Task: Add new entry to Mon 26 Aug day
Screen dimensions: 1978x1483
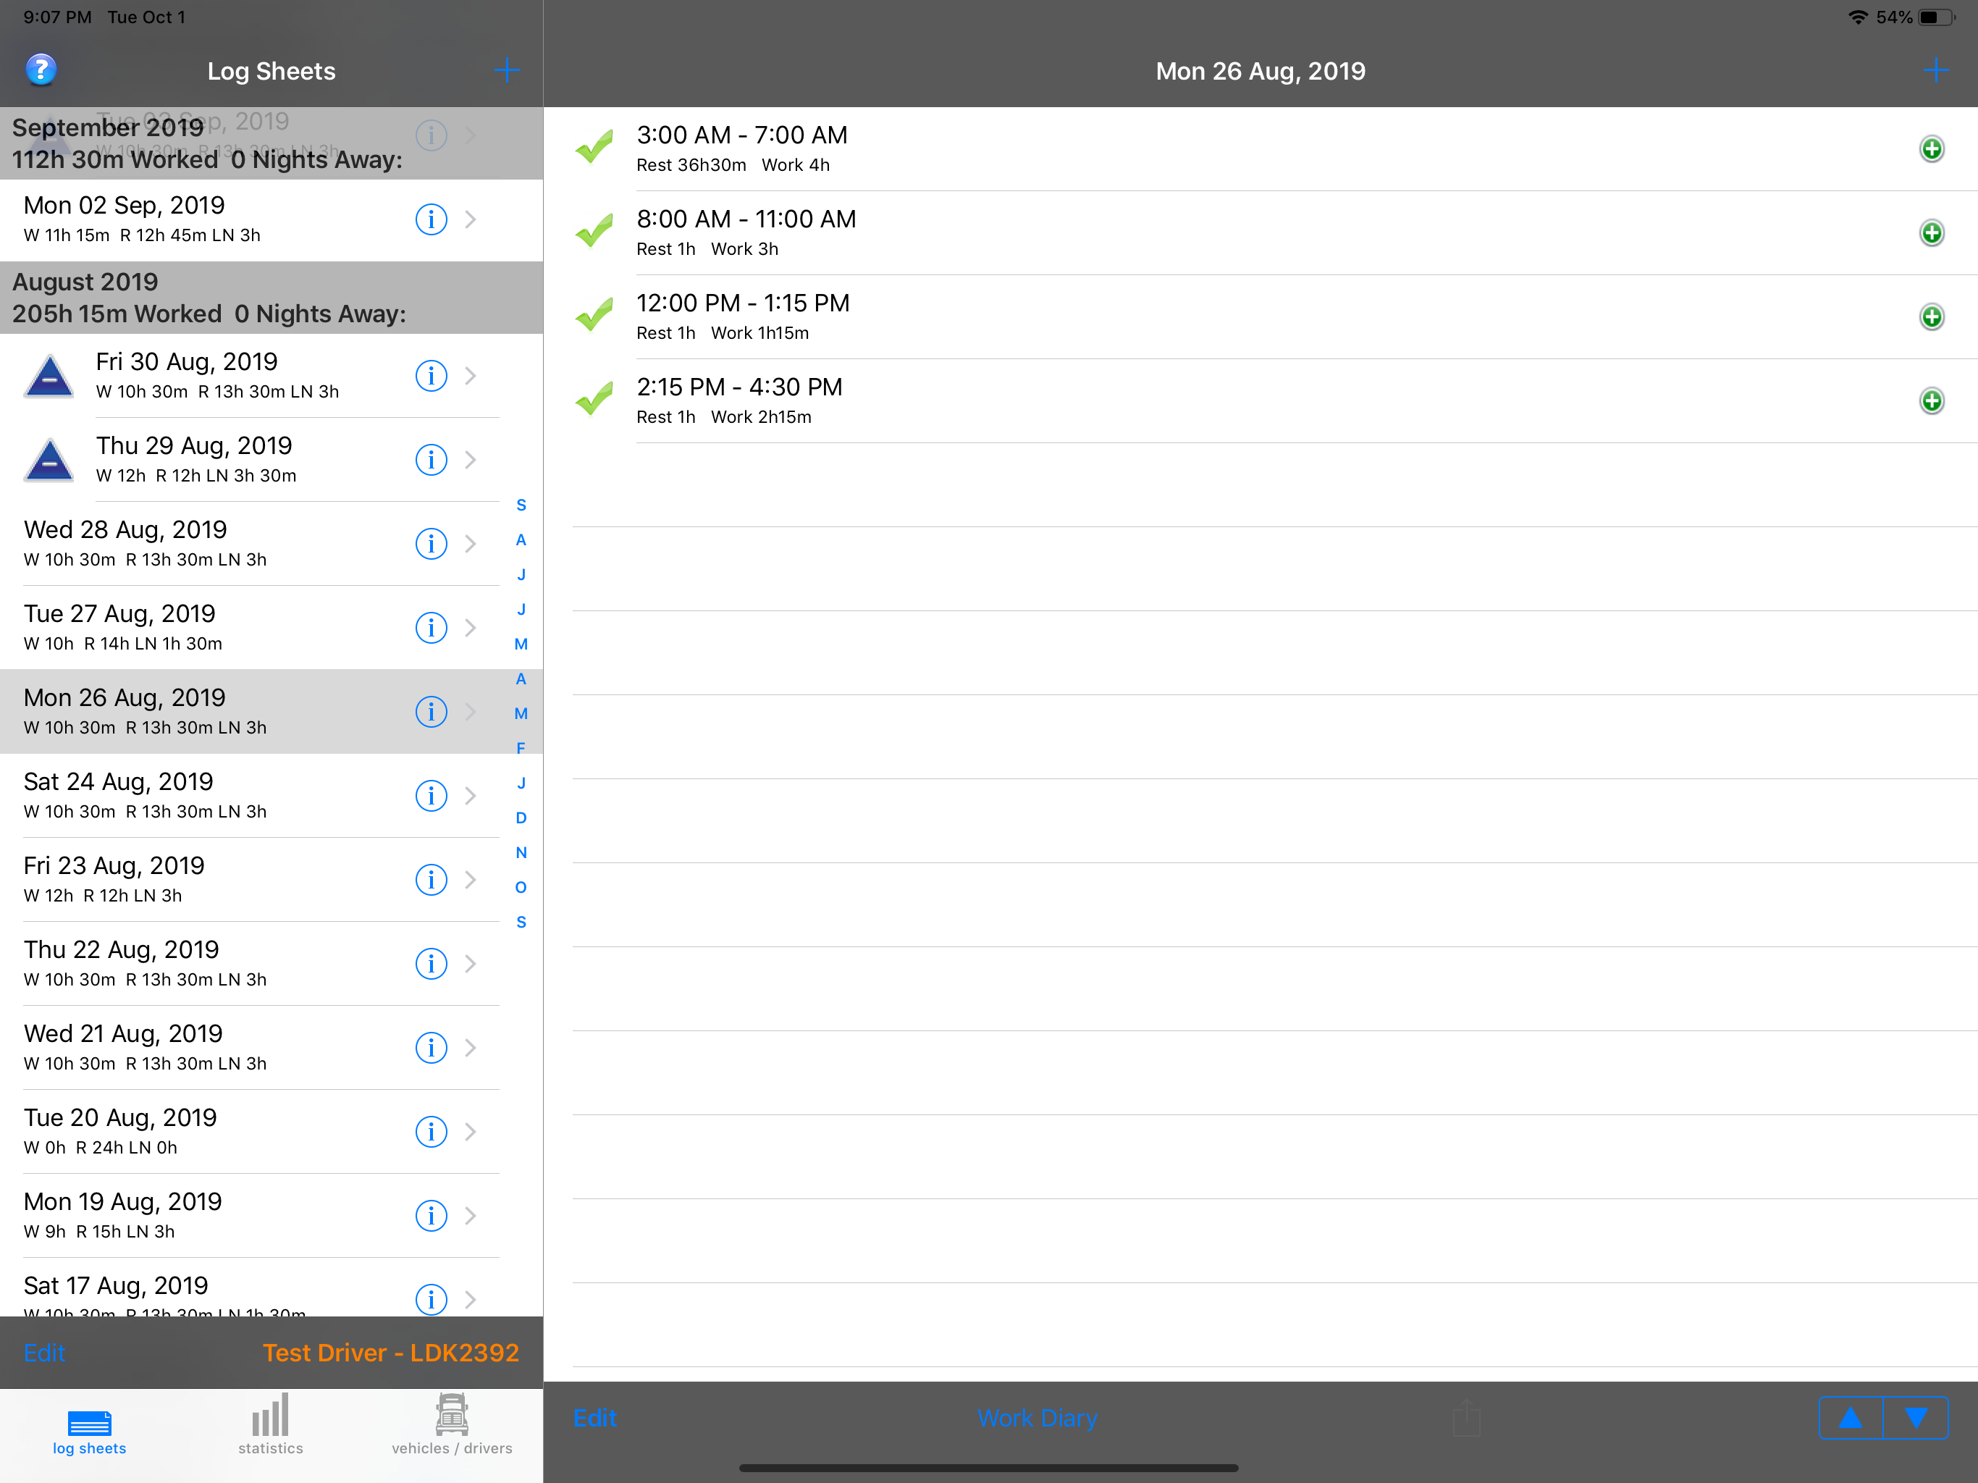Action: [x=1935, y=70]
